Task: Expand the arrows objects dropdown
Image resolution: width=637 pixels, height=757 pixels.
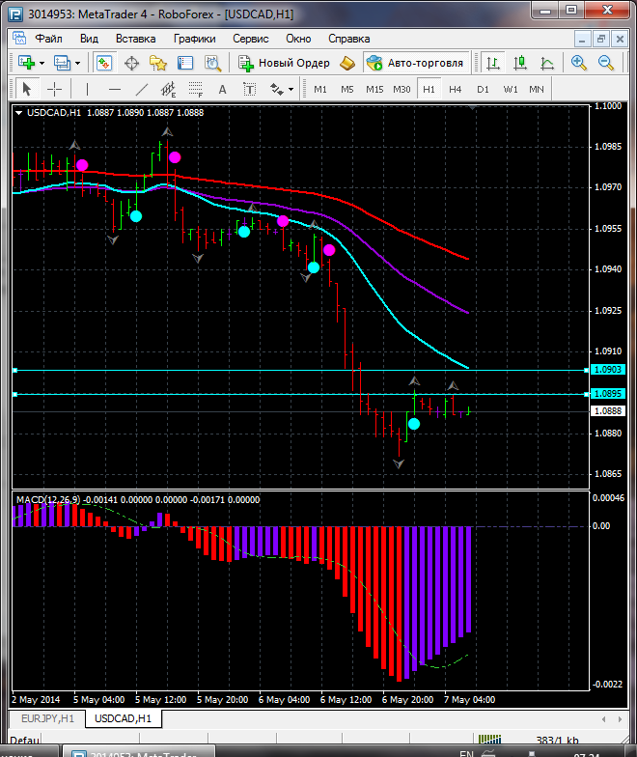Action: (291, 89)
